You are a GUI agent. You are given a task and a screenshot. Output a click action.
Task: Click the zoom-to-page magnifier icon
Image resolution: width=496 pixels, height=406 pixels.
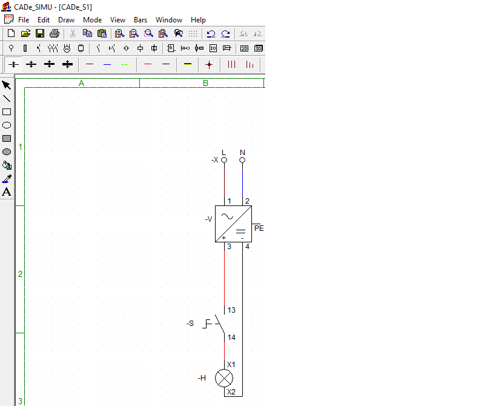point(163,33)
